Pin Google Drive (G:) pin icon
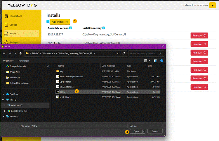The width and height of the screenshot is (219, 141). pyautogui.click(x=48, y=67)
